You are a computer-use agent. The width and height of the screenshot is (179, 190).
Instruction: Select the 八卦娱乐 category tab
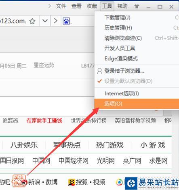[x=24, y=145]
